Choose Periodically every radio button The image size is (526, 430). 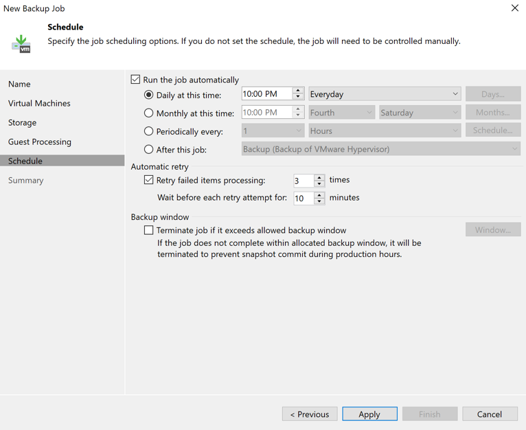click(x=148, y=131)
